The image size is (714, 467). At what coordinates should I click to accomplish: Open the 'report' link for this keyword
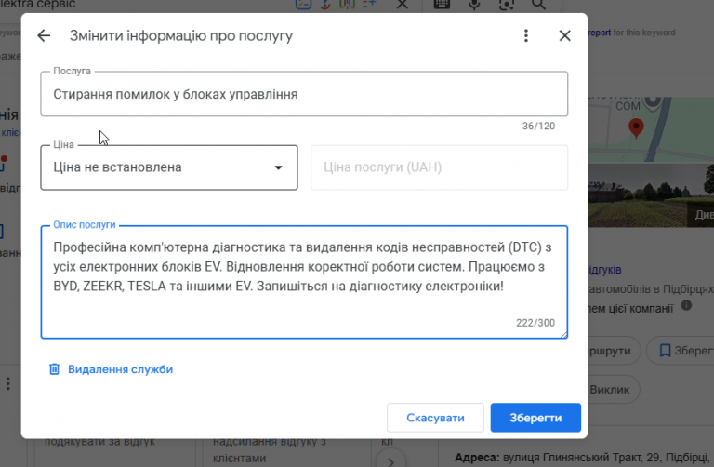599,33
